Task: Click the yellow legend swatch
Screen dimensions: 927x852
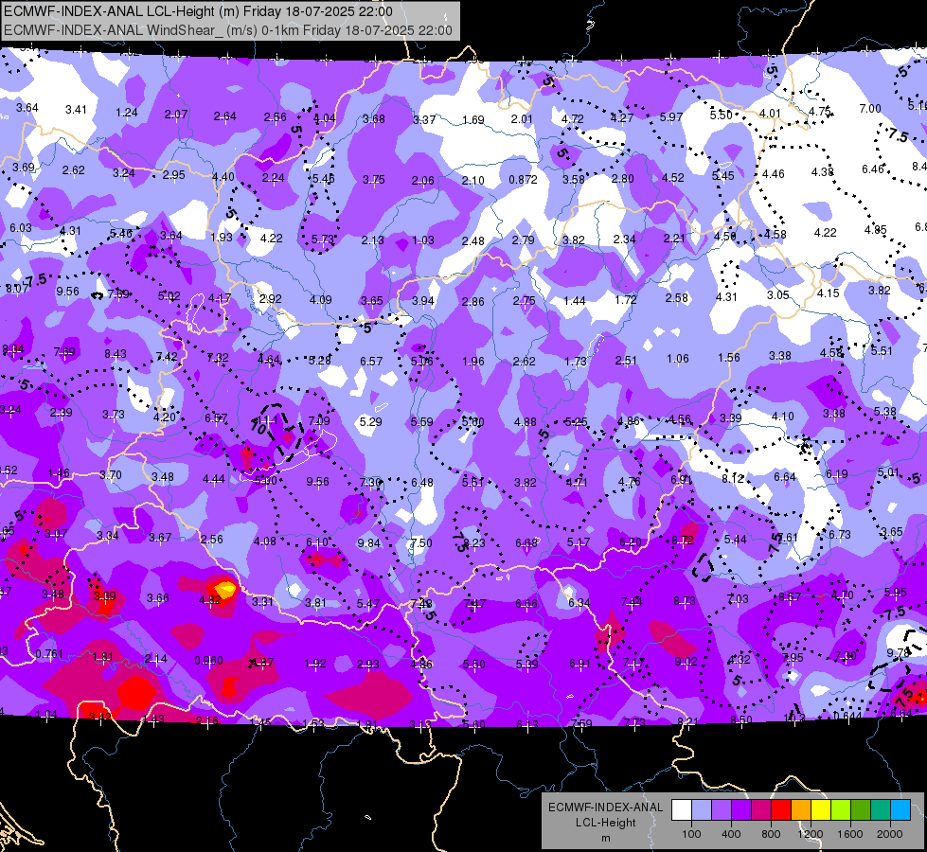Action: 821,810
